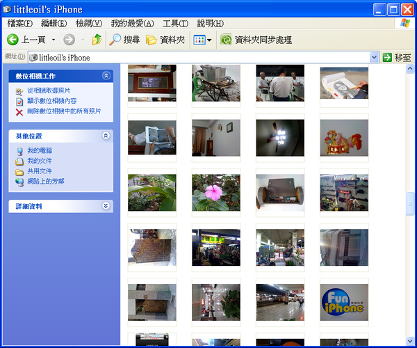Select the sideways corridor plant thumbnail

216,302
